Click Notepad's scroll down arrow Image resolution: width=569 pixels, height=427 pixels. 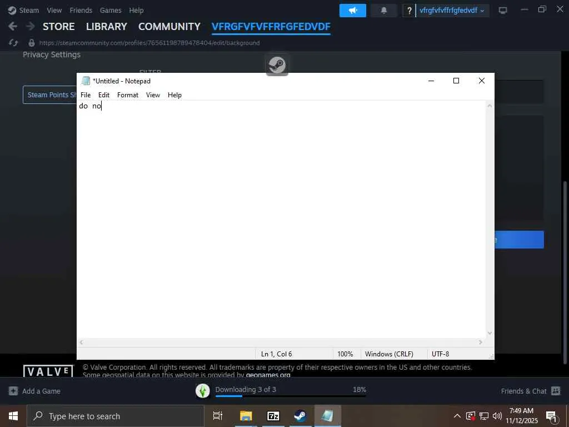tap(490, 333)
